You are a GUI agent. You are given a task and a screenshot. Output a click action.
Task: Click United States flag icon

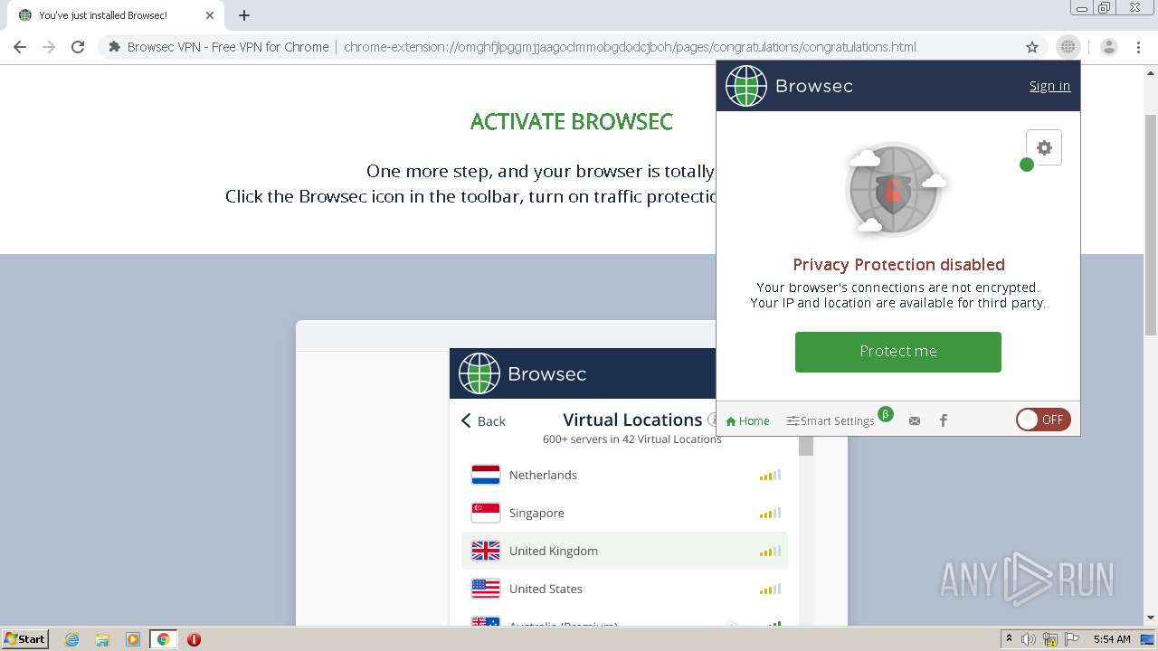tap(486, 589)
